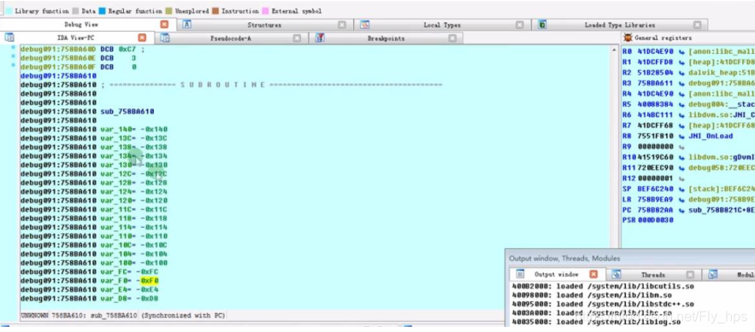Close the Output window tab
Screen dimensions: 755x332
(593, 274)
